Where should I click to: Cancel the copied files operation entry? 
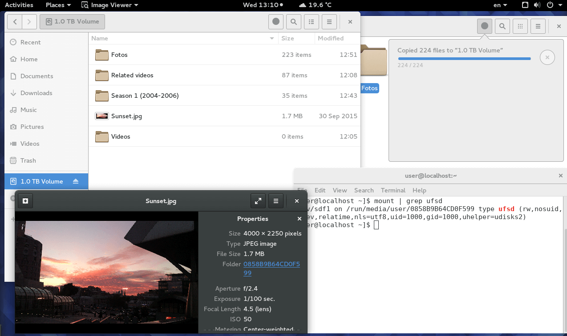click(547, 57)
